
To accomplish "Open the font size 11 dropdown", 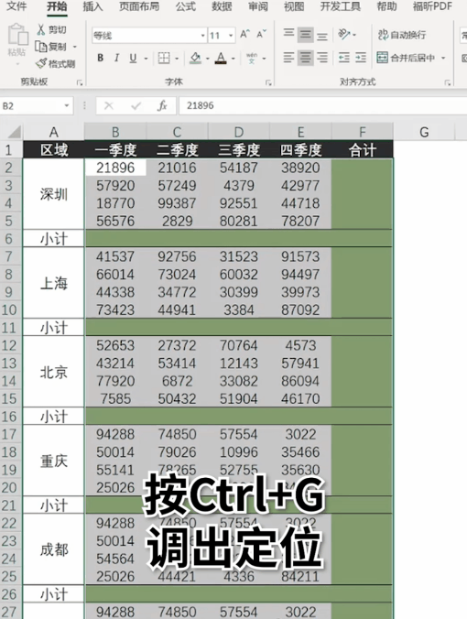I will 231,36.
